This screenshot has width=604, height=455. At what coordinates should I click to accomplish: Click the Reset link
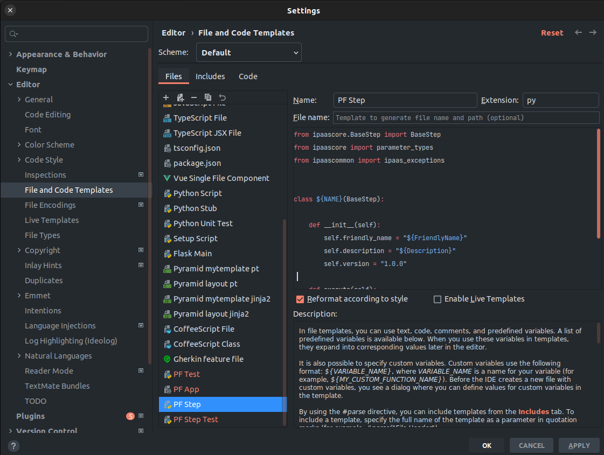pyautogui.click(x=552, y=33)
